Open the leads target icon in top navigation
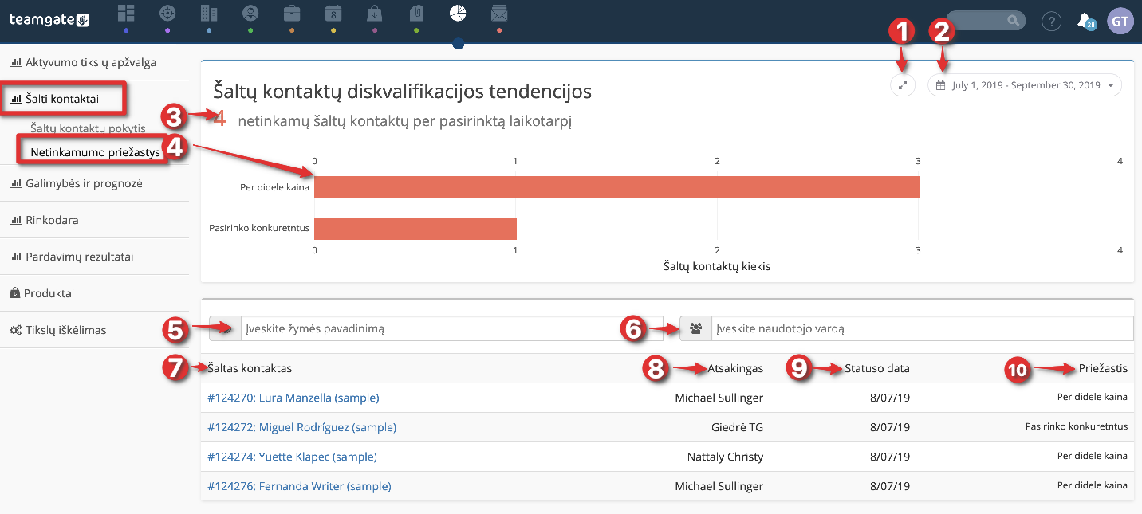The height and width of the screenshot is (514, 1142). [167, 13]
